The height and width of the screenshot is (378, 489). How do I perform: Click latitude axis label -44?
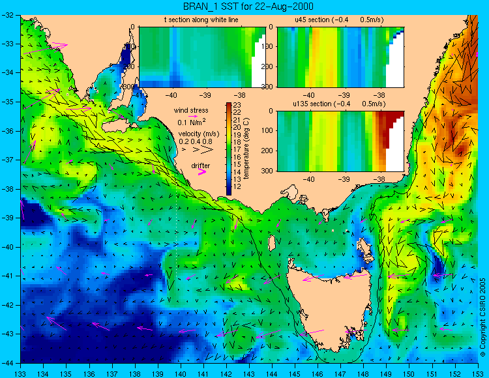tap(7, 362)
